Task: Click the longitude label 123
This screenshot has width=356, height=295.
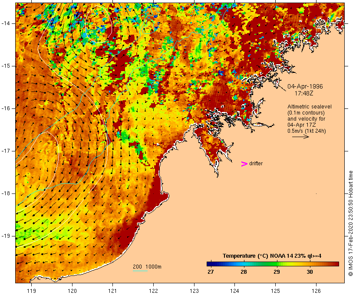Action: [x=194, y=291]
